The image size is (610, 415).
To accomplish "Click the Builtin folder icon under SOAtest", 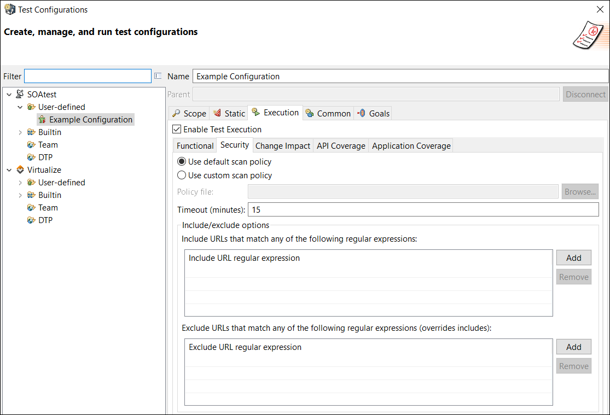I will coord(31,132).
